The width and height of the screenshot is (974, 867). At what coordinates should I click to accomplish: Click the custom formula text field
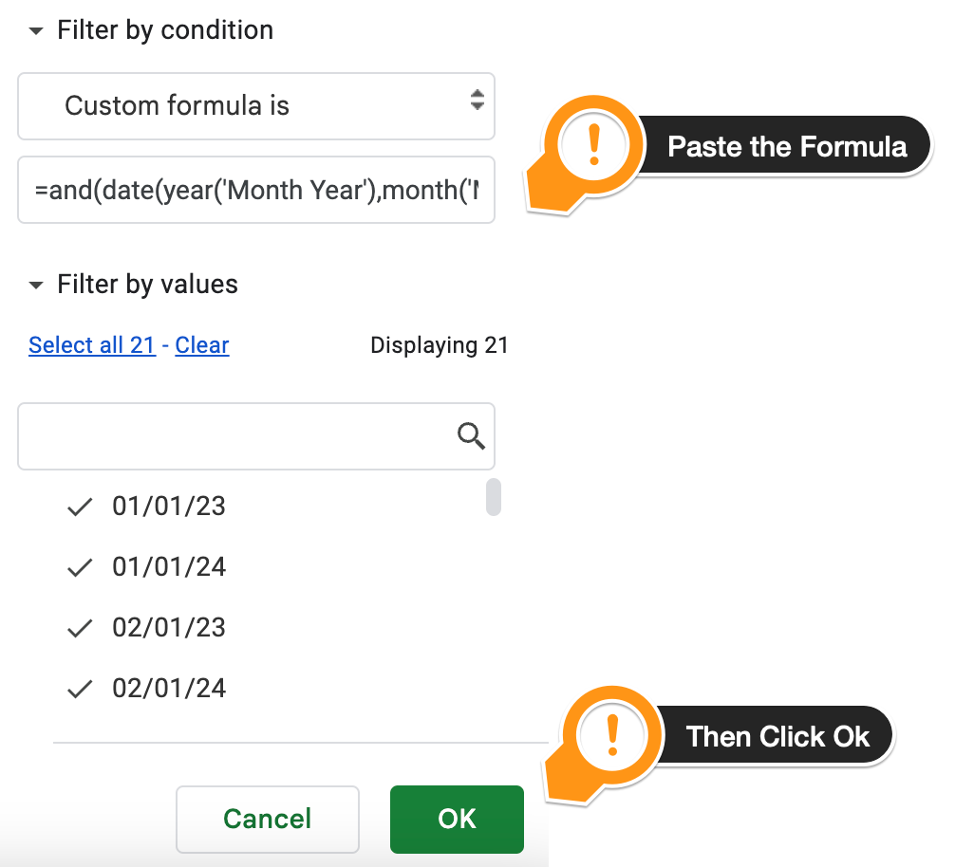click(x=255, y=191)
